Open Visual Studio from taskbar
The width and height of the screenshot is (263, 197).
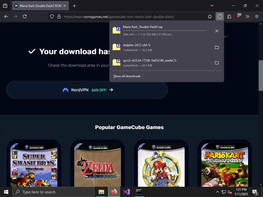tap(126, 192)
